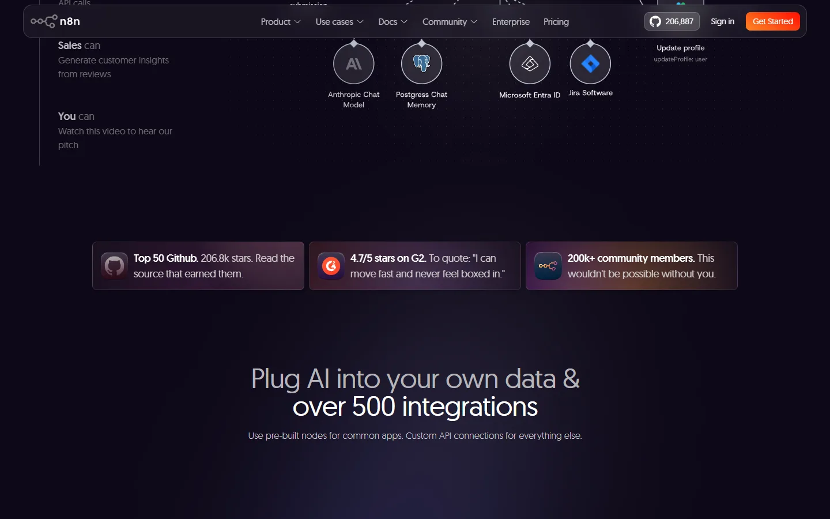
Task: Click the 'Anthropic Chat Model' label
Action: coord(354,100)
